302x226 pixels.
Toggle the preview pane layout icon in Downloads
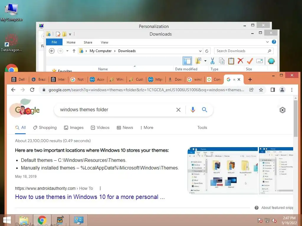[187, 61]
